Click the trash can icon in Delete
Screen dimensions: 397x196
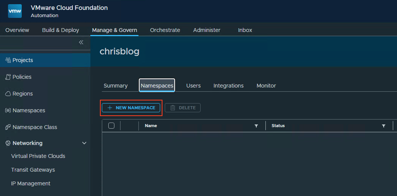coord(173,108)
